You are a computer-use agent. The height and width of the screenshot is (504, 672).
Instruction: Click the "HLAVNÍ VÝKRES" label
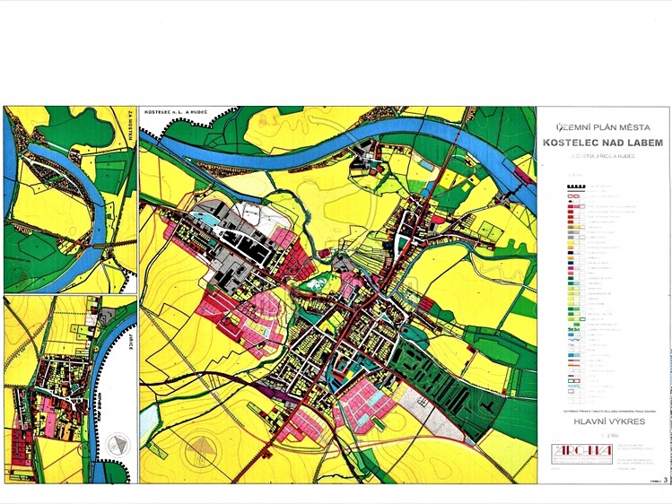coord(609,421)
